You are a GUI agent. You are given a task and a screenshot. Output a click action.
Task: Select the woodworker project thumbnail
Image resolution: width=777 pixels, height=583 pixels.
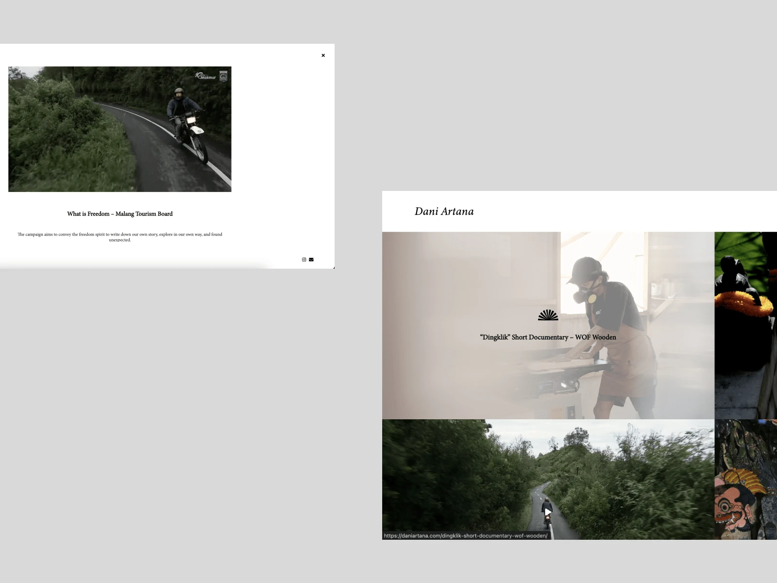[548, 326]
